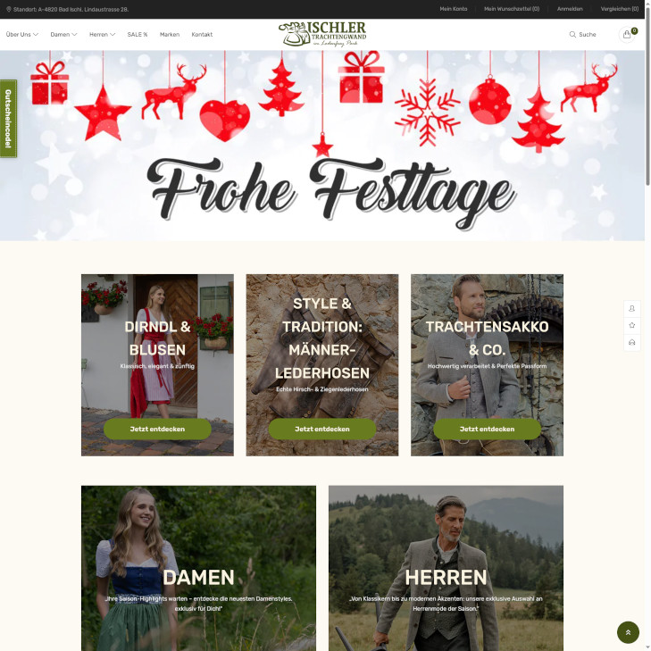This screenshot has width=651, height=651.
Task: Open the Kontakt menu item
Action: click(202, 35)
